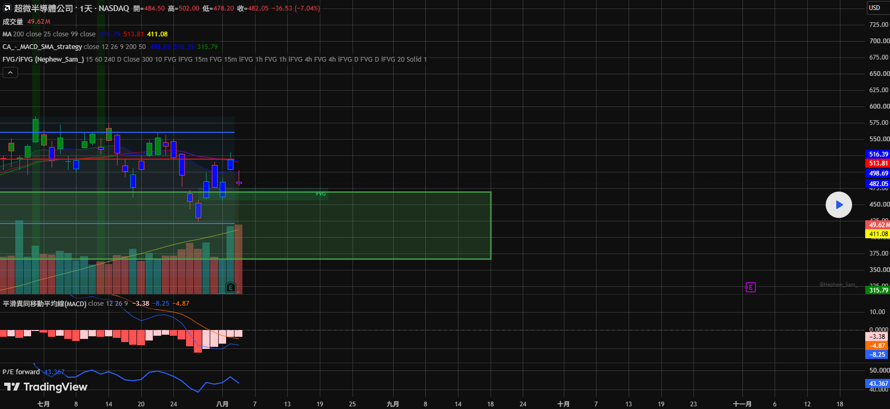Viewport: 890px width, 409px height.
Task: Click the 低=478.20 low value in header
Action: pos(218,8)
